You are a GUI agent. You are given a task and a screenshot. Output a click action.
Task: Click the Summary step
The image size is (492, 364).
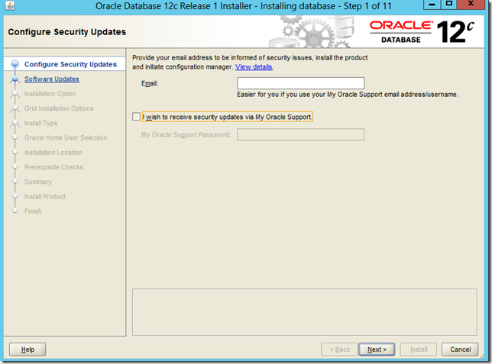point(38,182)
